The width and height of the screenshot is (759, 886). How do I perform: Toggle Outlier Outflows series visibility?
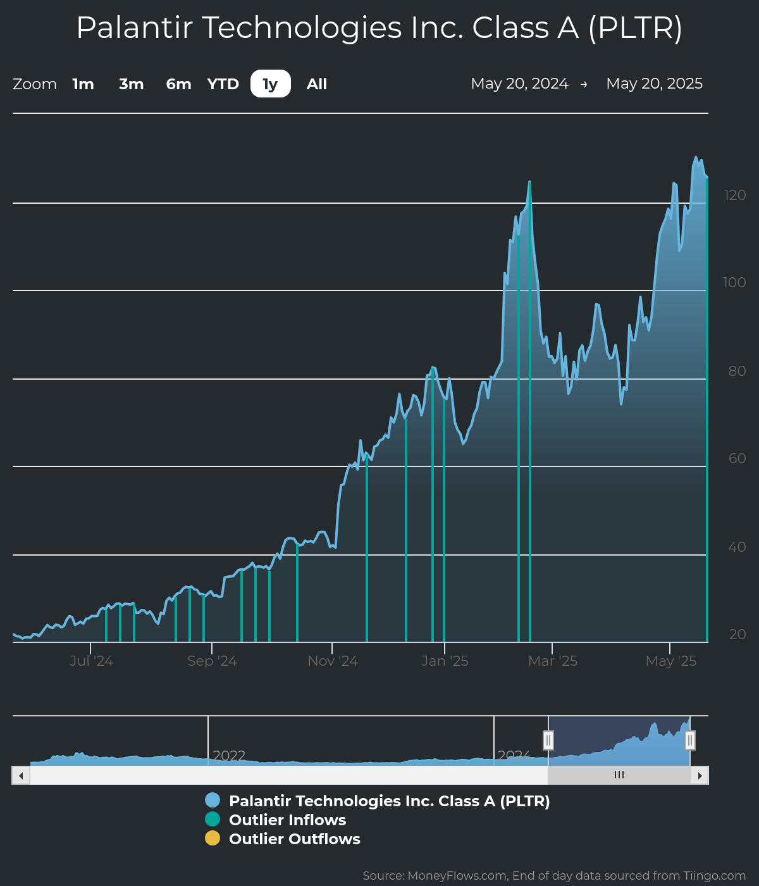tap(283, 839)
